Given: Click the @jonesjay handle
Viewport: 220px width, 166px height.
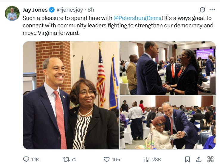Looking at the screenshot, I should pyautogui.click(x=70, y=10).
